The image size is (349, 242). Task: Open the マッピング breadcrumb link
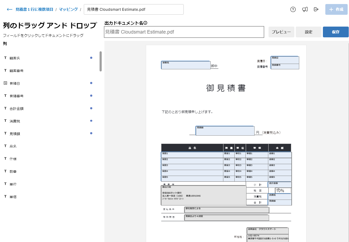click(68, 9)
